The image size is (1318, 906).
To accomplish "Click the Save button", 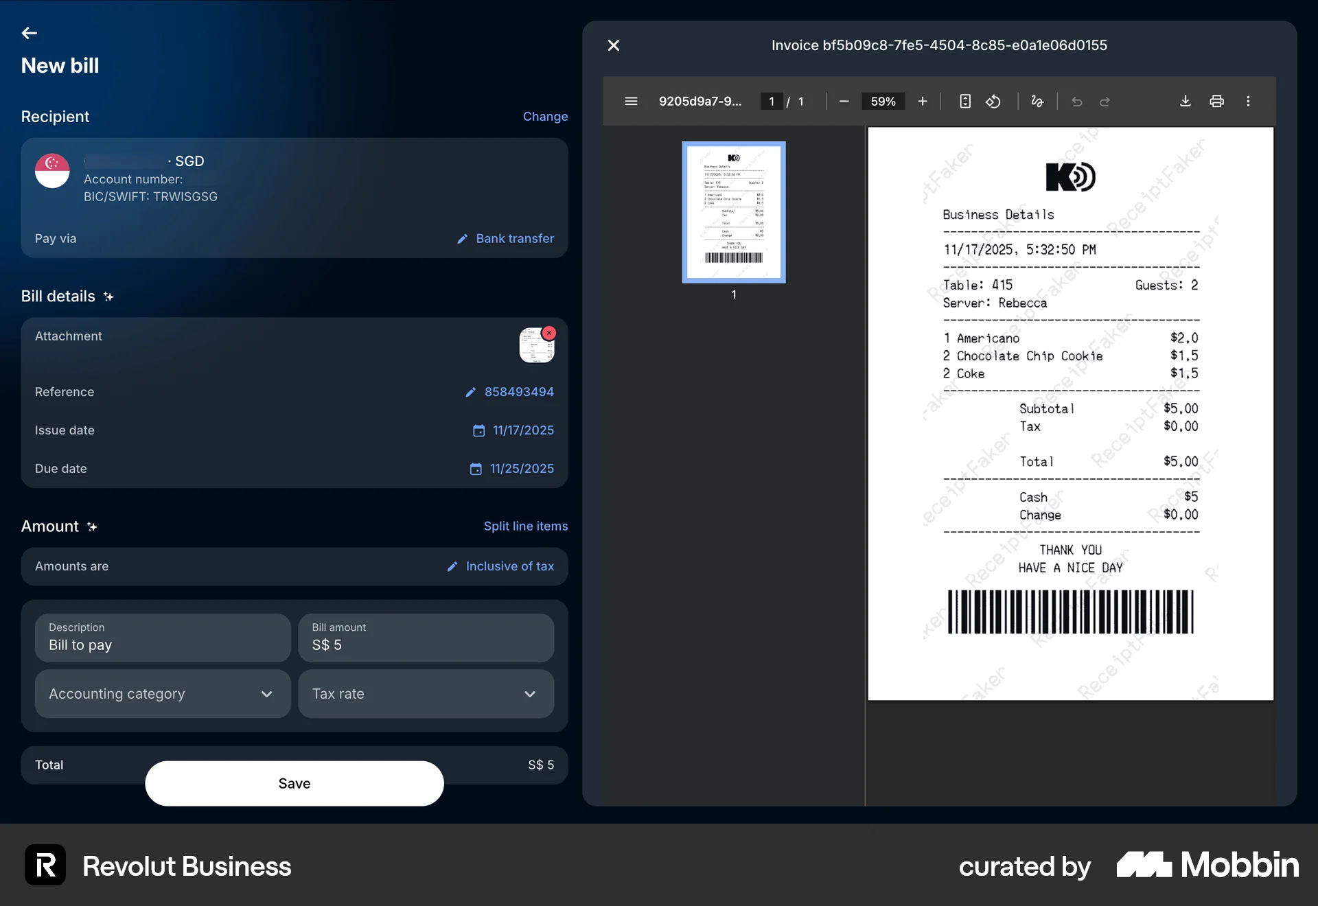I will [x=294, y=783].
